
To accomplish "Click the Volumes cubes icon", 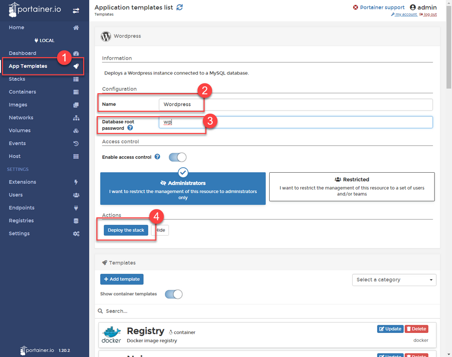I will click(76, 131).
